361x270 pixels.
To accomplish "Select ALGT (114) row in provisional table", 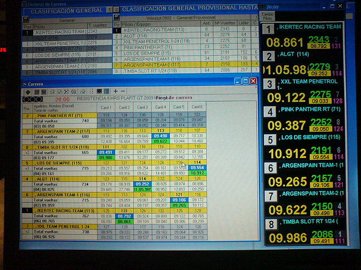I will pos(186,35).
